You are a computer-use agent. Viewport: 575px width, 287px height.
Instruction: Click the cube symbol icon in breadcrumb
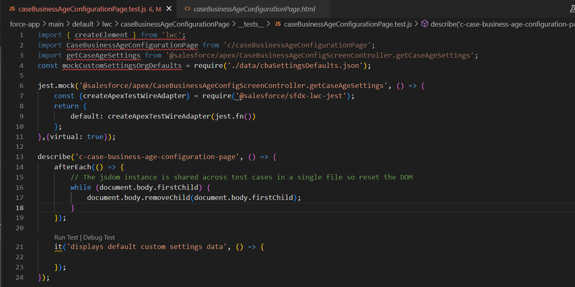[x=425, y=24]
